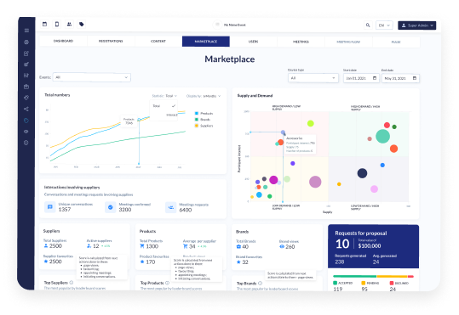459x315 pixels.
Task: Click the mobile device icon in toolbar
Action: pos(57,25)
